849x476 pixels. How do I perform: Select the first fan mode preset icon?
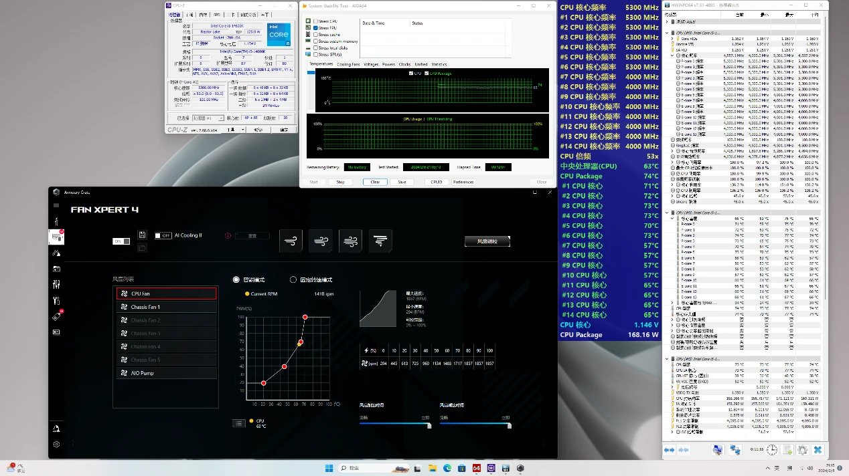point(290,241)
